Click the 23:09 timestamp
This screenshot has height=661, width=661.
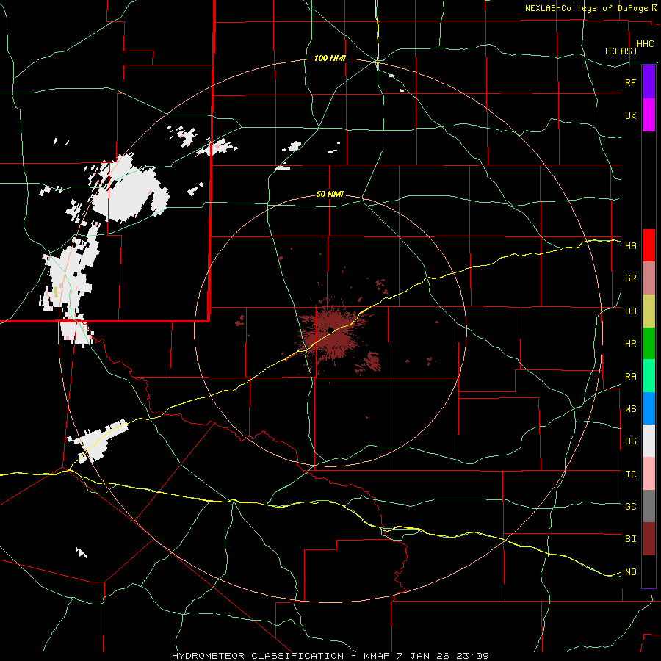(x=474, y=656)
